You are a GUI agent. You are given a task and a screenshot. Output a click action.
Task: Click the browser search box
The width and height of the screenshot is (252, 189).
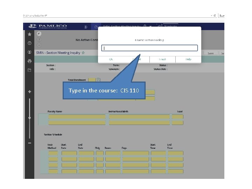(222, 16)
